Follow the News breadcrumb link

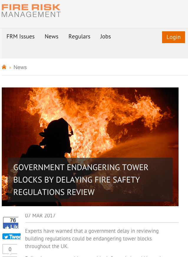click(x=20, y=67)
